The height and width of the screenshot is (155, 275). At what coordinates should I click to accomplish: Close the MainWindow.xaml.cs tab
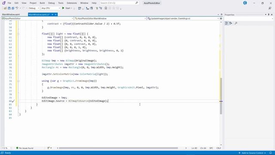pos(56,15)
